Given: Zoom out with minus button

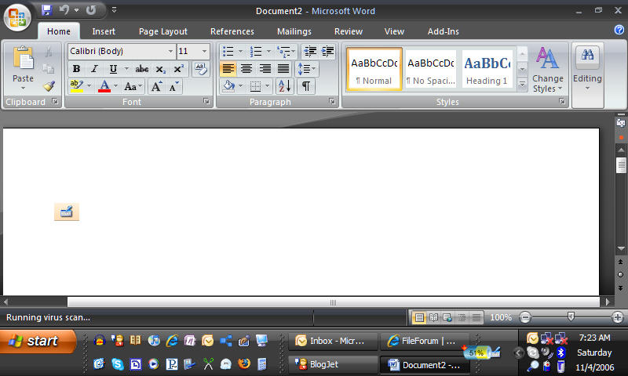Looking at the screenshot, I should pyautogui.click(x=525, y=317).
